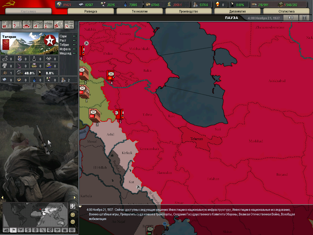Switch to partisan map mode (rifle icon)
The image size is (313, 235).
[43, 230]
